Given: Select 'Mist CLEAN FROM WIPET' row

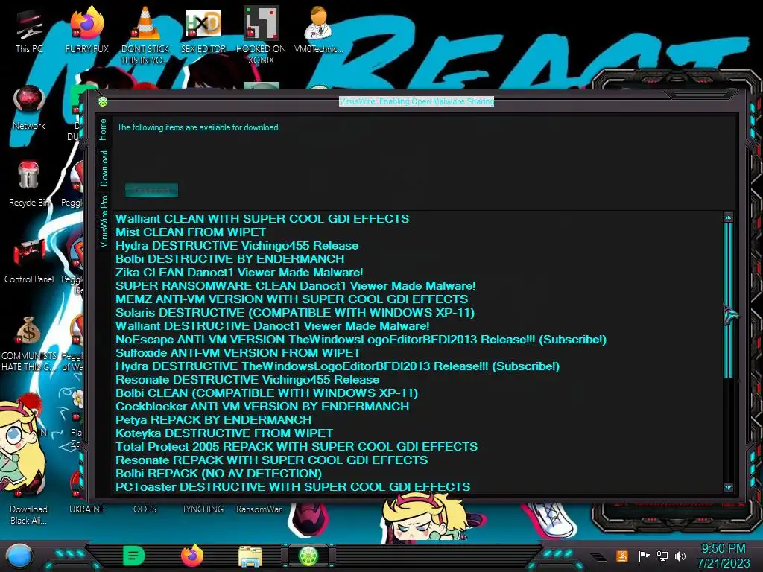Looking at the screenshot, I should pyautogui.click(x=191, y=232).
